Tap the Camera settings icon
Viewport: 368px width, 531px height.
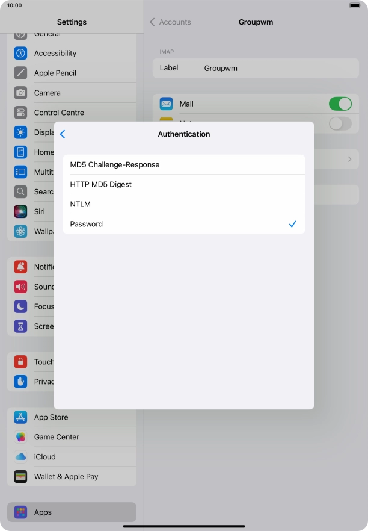21,93
